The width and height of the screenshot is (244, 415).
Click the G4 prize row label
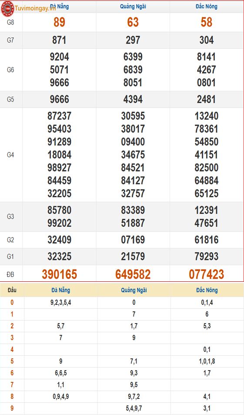point(10,155)
